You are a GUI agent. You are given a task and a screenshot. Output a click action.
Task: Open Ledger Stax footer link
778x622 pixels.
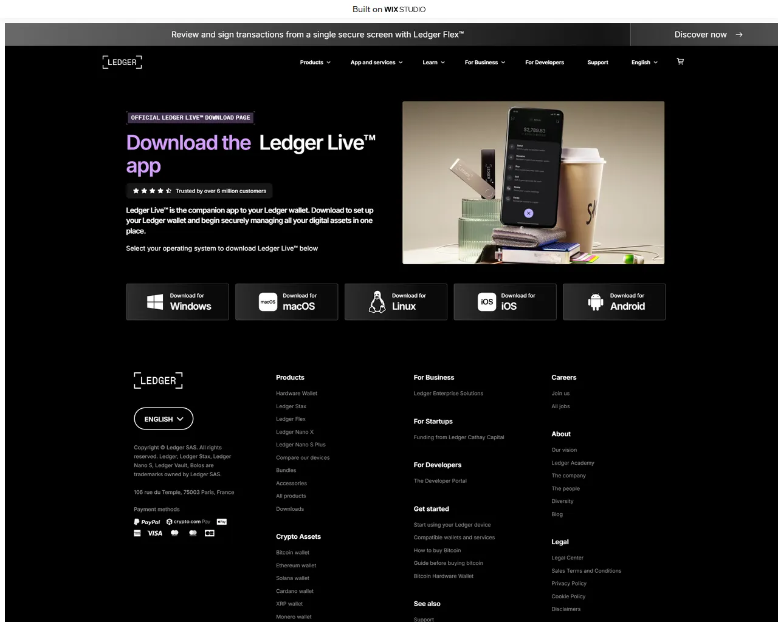(291, 406)
